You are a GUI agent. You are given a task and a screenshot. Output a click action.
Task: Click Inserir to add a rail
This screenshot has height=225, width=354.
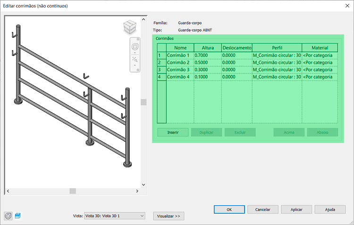[173, 132]
